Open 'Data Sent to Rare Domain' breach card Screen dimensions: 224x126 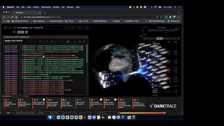tap(139, 103)
